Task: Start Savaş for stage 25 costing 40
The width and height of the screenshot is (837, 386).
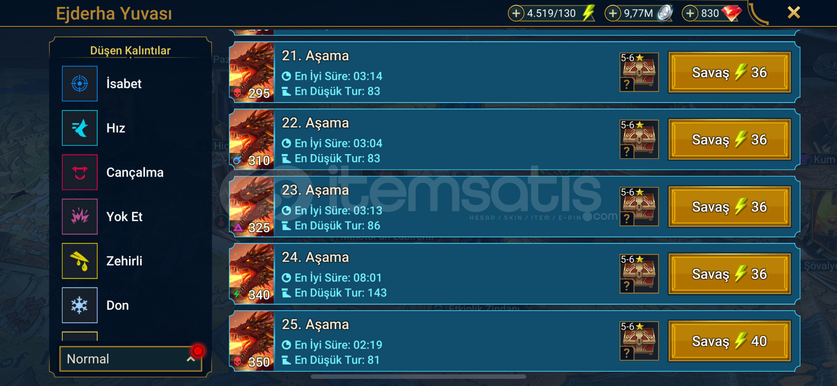Action: click(x=729, y=341)
